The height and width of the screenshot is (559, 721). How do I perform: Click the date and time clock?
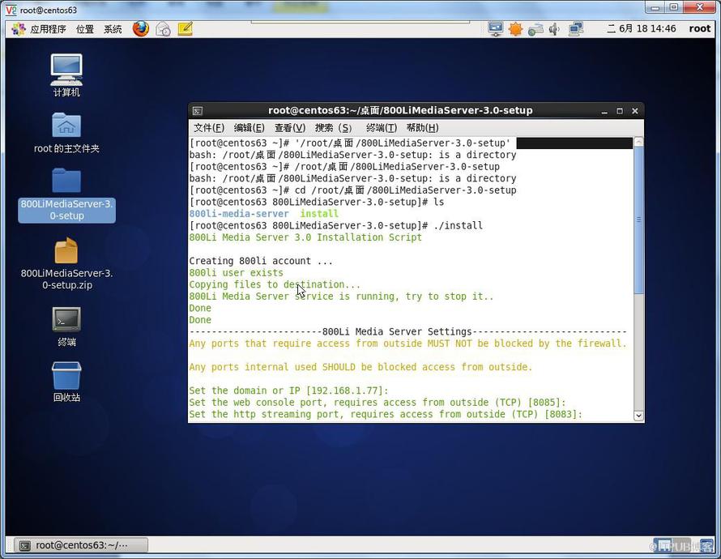[641, 28]
